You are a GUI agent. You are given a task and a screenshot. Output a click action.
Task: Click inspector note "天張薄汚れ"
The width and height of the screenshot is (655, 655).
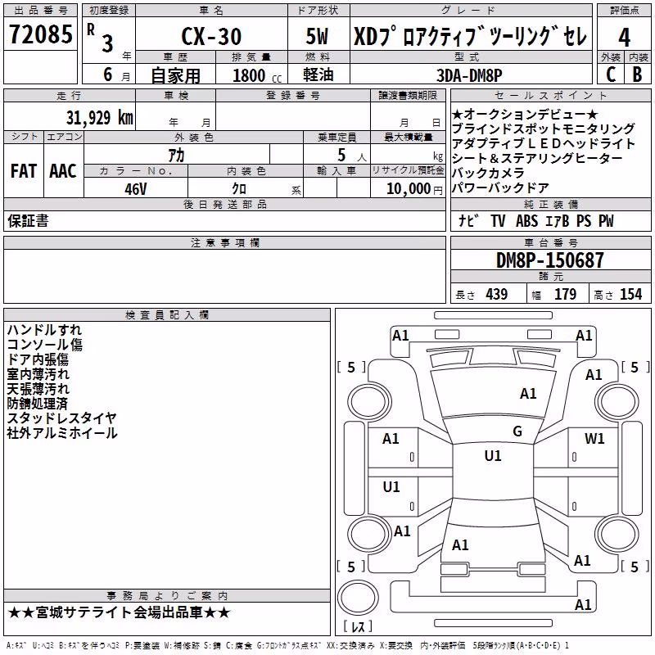[38, 388]
